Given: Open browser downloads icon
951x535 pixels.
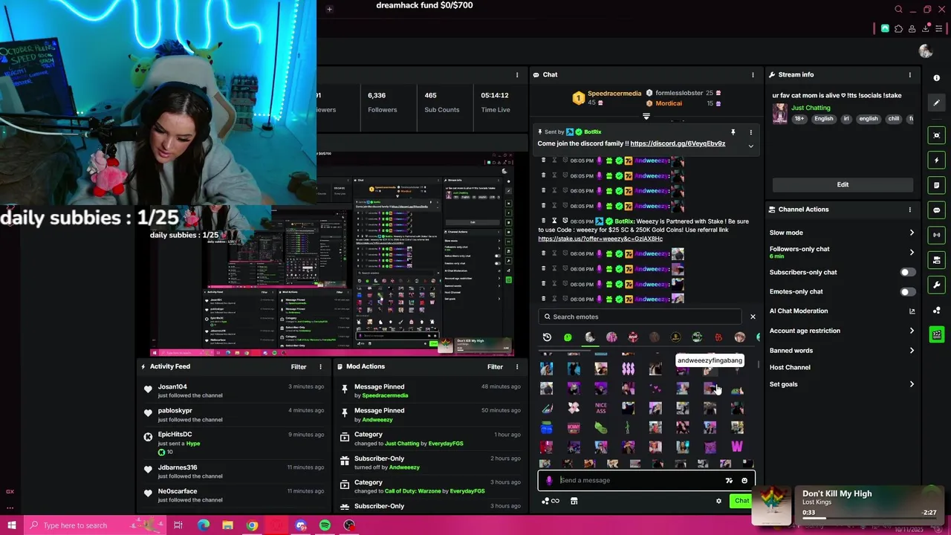Looking at the screenshot, I should pyautogui.click(x=926, y=29).
